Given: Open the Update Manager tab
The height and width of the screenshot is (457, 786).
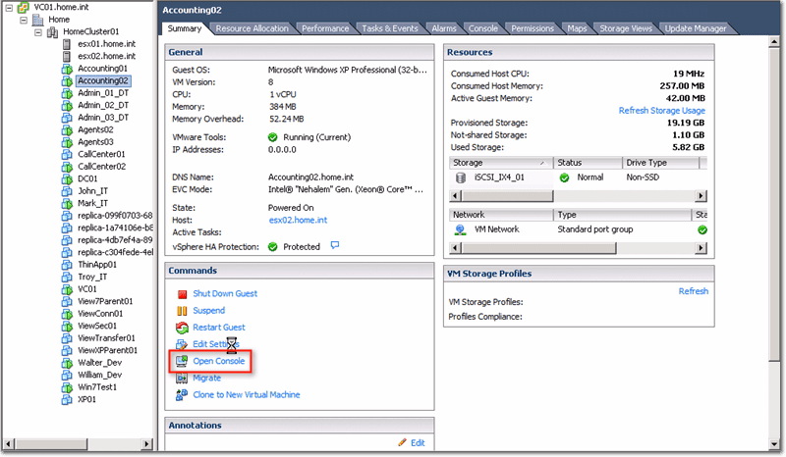Looking at the screenshot, I should 696,28.
